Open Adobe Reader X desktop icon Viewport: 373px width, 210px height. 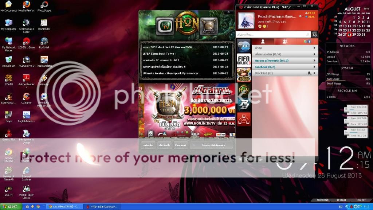coord(26,81)
